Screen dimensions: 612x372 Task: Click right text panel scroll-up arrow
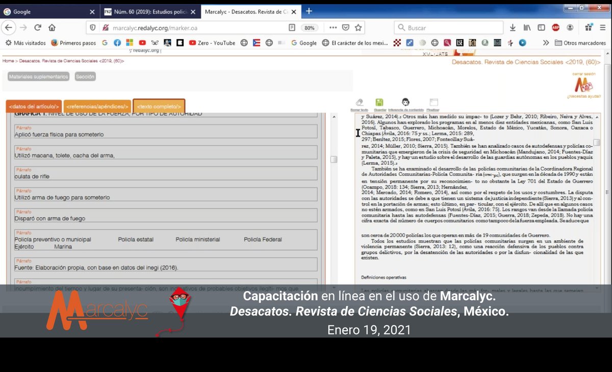coord(596,117)
